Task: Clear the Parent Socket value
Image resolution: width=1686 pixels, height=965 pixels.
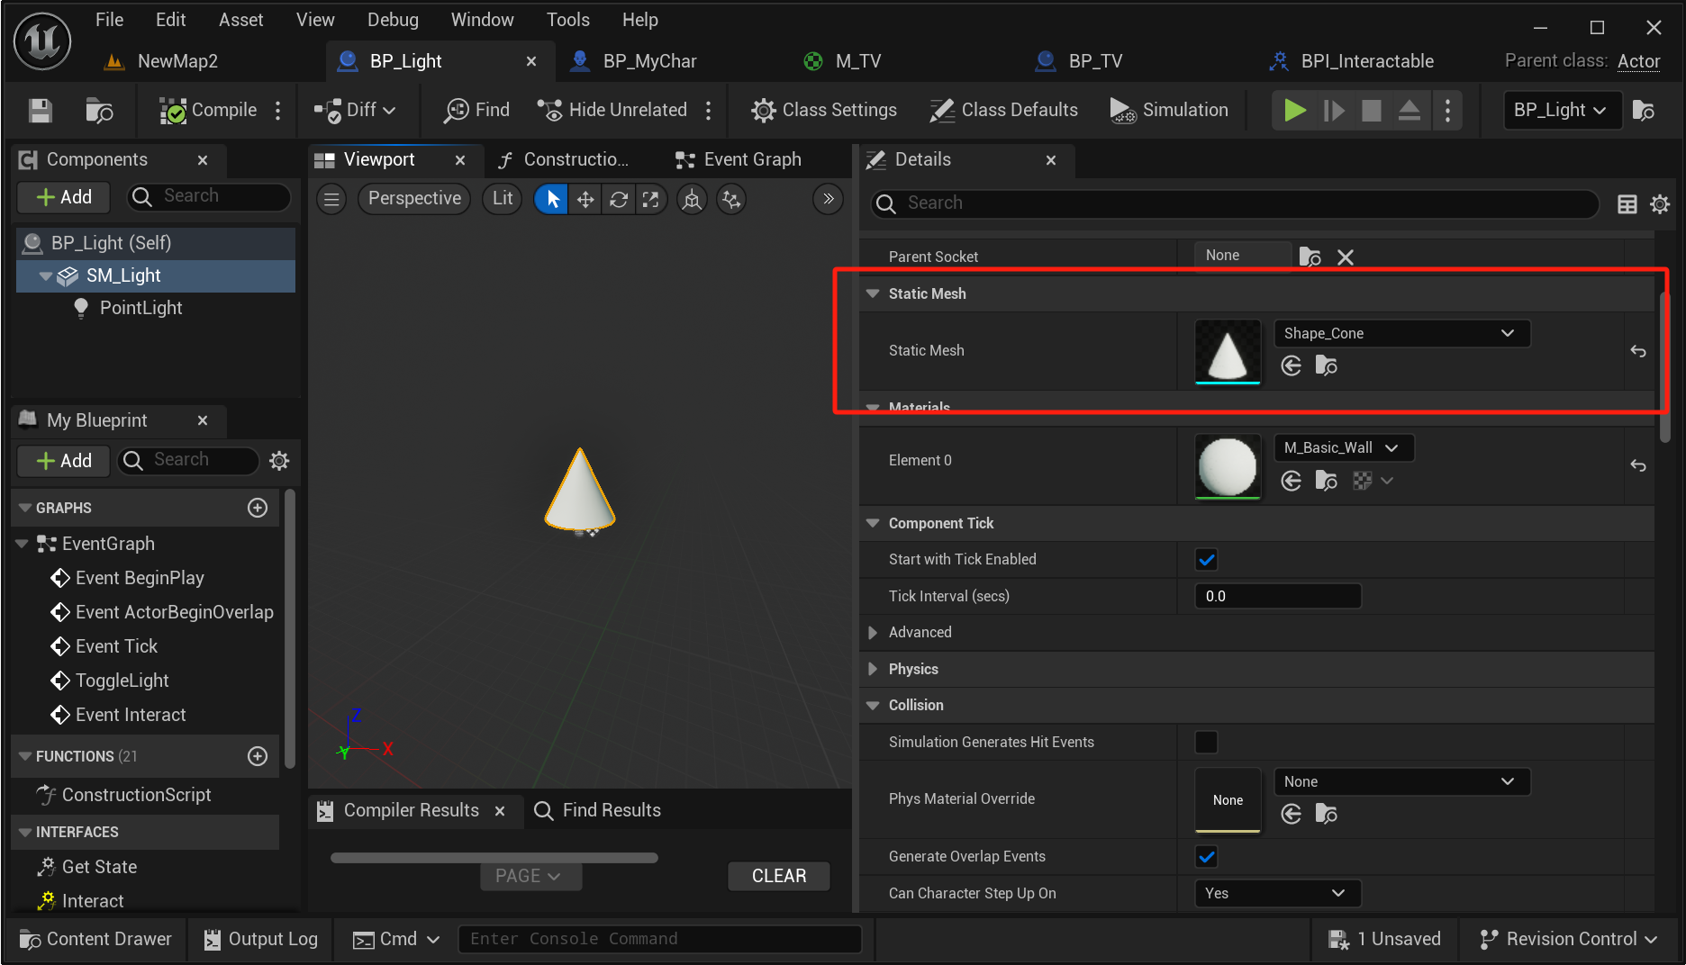Action: [1345, 257]
